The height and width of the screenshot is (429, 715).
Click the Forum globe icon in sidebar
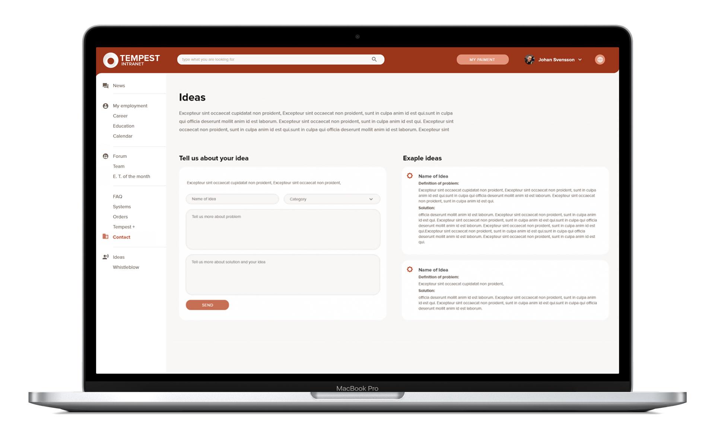pyautogui.click(x=105, y=156)
